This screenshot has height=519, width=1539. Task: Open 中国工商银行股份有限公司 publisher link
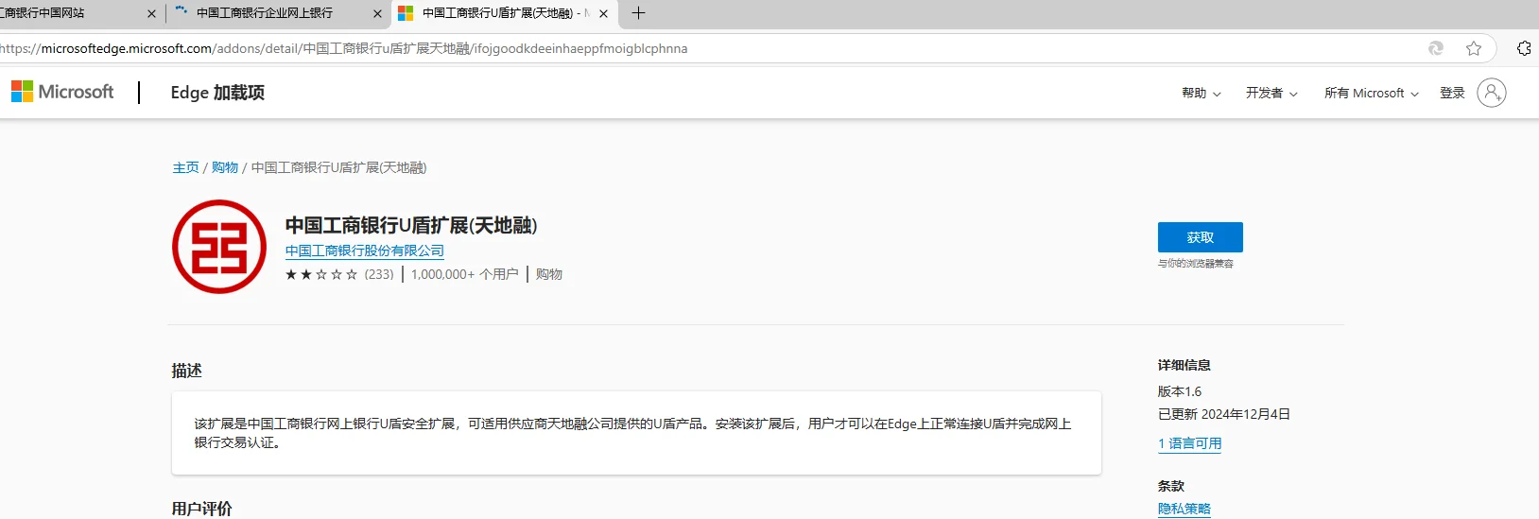[365, 251]
